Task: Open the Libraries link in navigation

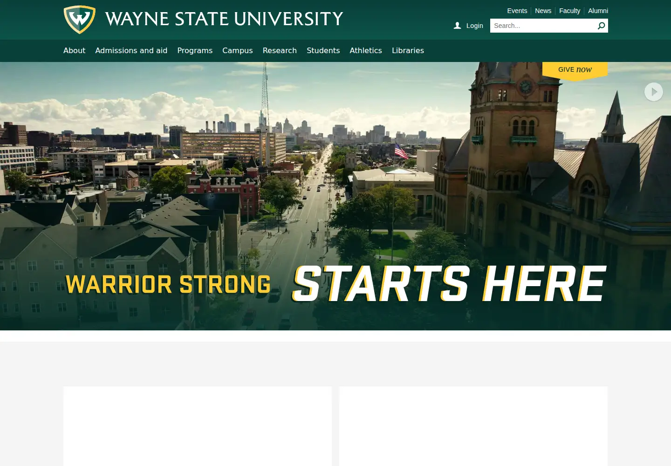Action: 408,50
